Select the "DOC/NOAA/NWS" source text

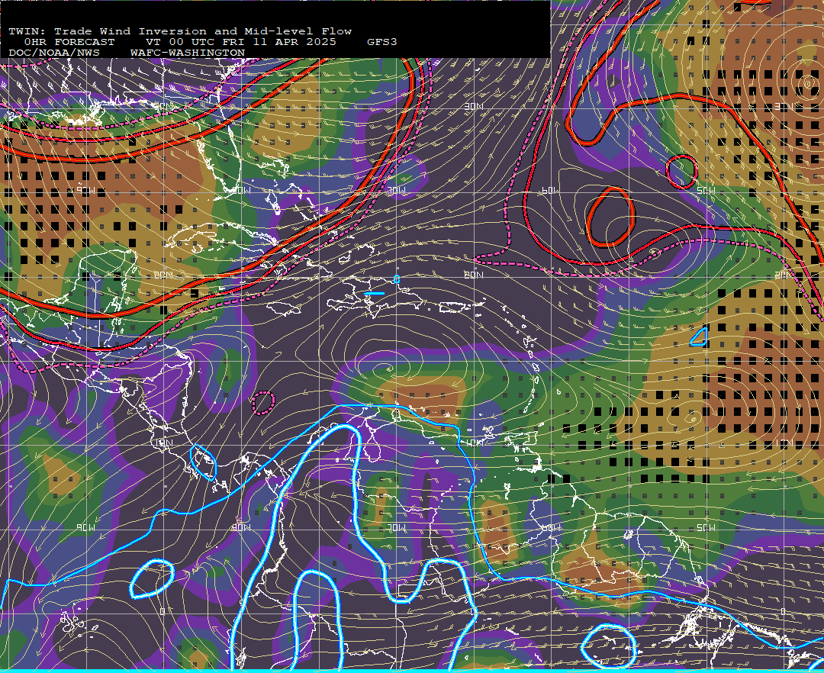54,53
